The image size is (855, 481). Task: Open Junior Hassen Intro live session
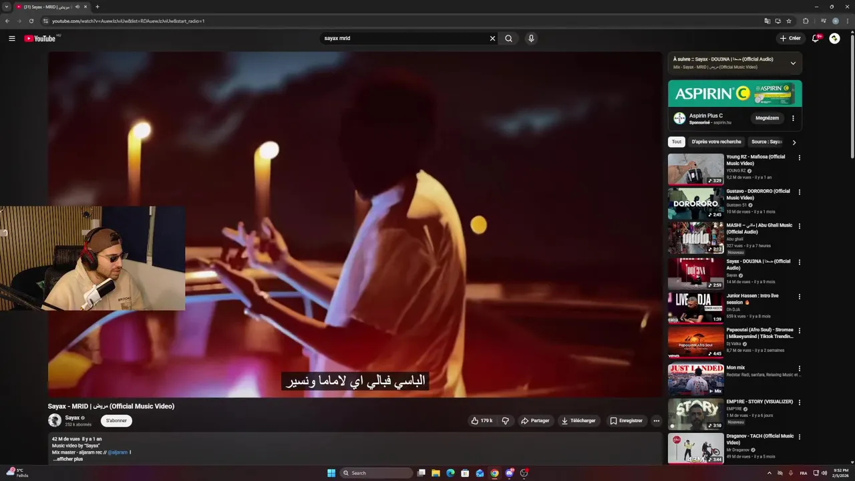(752, 299)
